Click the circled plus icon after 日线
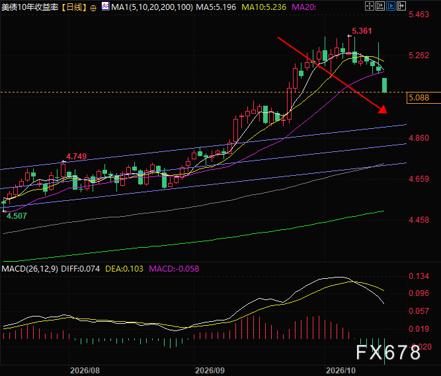This screenshot has height=376, width=441. coord(93,8)
